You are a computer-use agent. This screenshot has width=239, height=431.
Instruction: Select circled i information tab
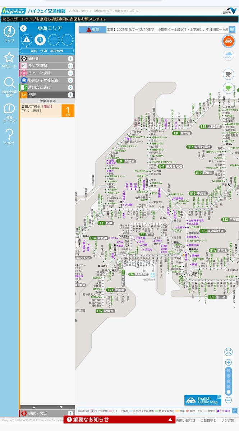(40, 40)
